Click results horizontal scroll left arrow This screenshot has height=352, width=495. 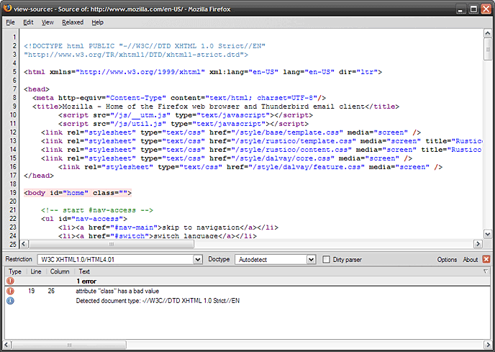click(x=7, y=345)
